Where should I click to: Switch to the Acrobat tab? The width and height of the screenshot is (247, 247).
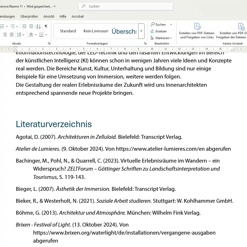tap(78, 16)
